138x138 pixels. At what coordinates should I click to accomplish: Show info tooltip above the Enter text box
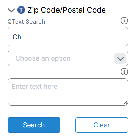124,72
